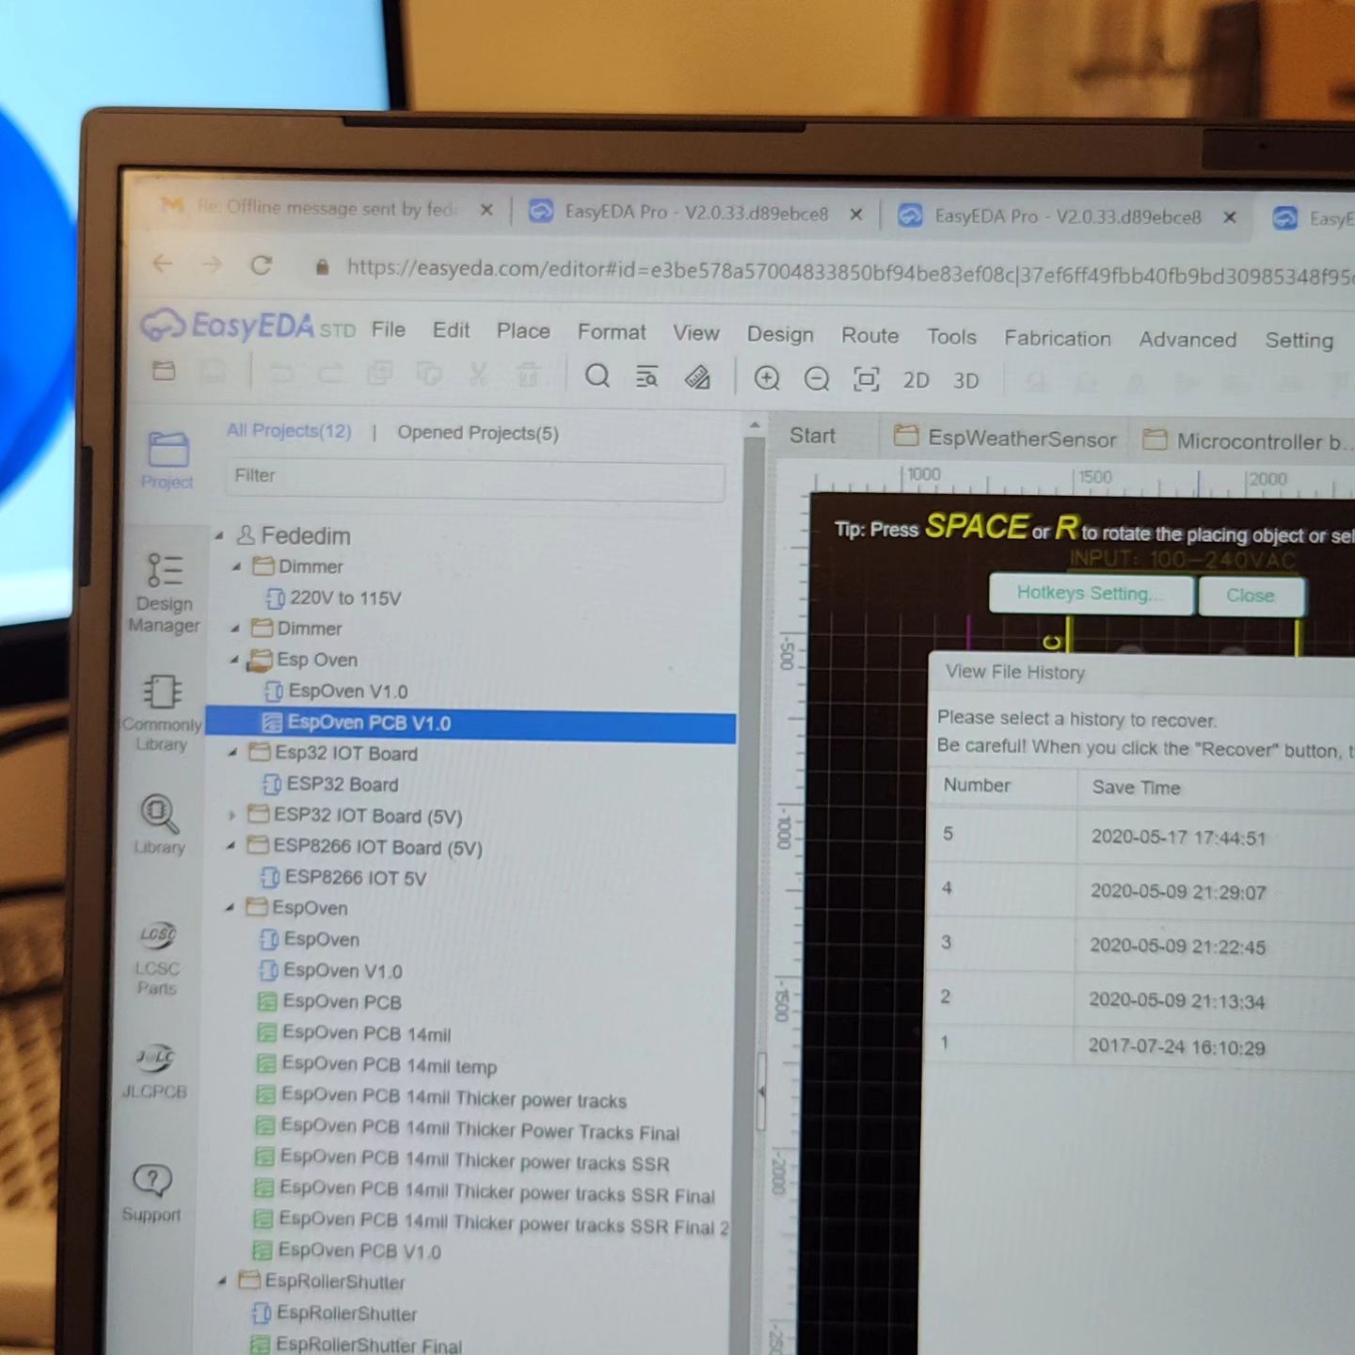Open the Design menu
Viewport: 1355px width, 1355px height.
click(780, 334)
